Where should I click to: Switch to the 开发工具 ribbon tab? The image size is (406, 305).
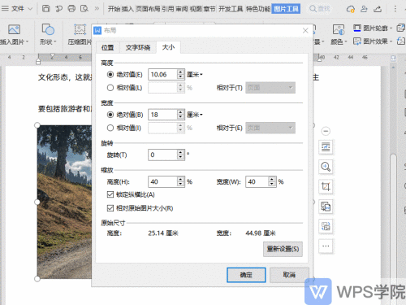pos(231,9)
